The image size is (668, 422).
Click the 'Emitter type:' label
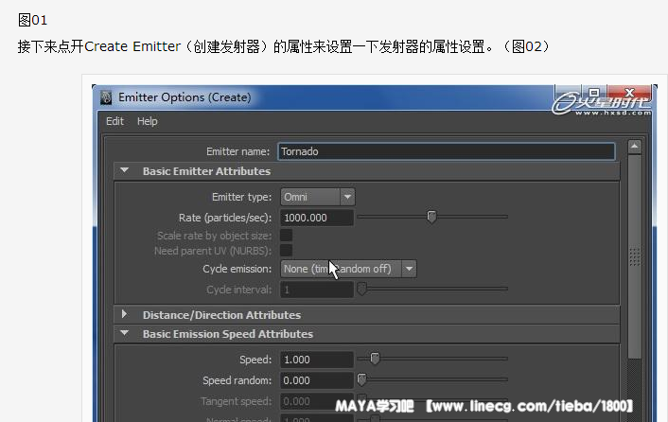click(241, 197)
